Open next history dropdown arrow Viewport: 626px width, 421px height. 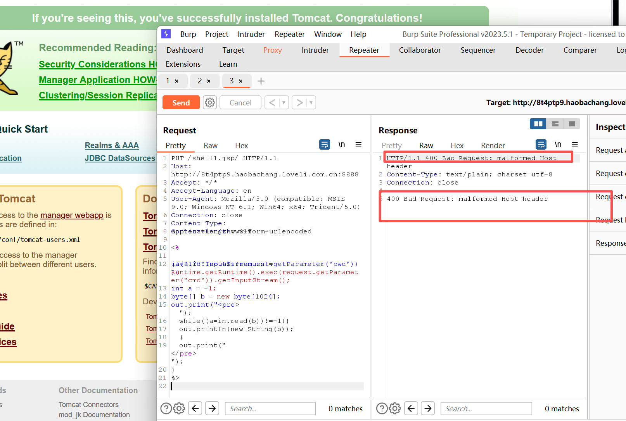[x=311, y=103]
